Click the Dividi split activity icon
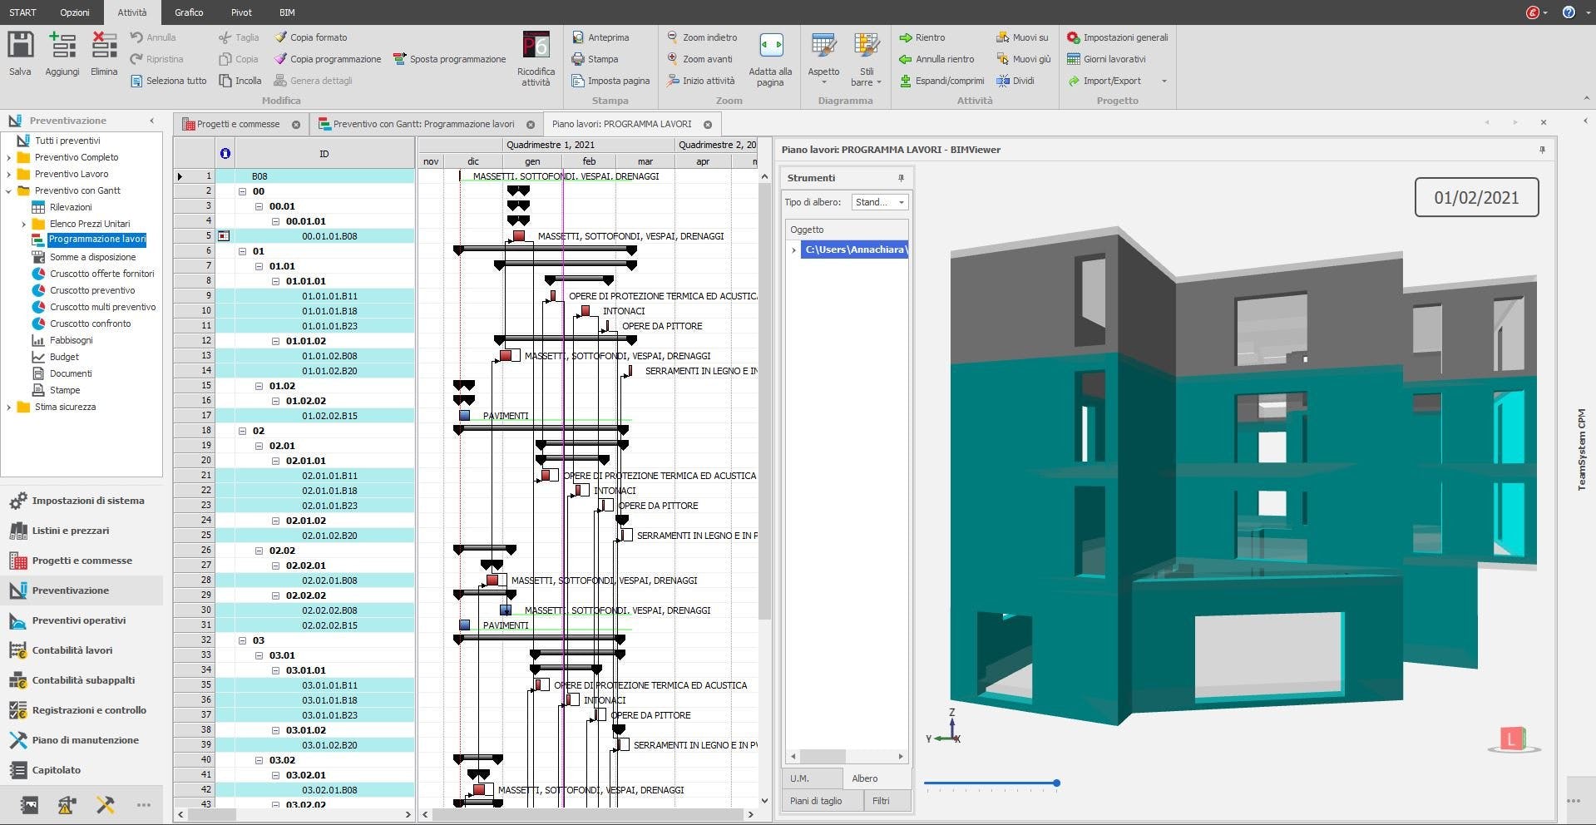 (1003, 81)
